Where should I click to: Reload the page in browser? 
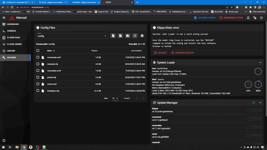[x=12, y=7]
